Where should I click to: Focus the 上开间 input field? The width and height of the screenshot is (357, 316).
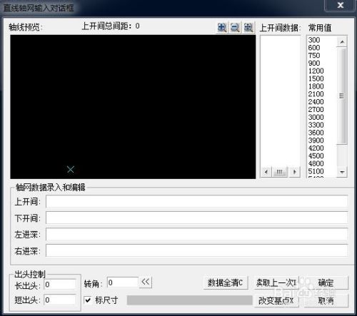coord(196,201)
